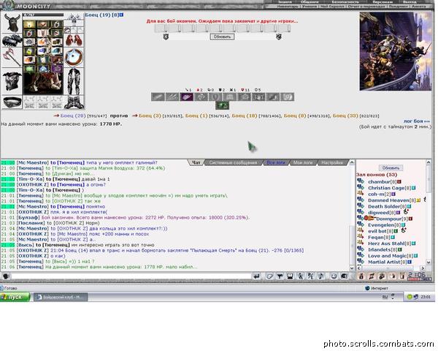Click the RU language indicator in taskbar
Viewport: 438px width, 351px height.
coord(385,297)
